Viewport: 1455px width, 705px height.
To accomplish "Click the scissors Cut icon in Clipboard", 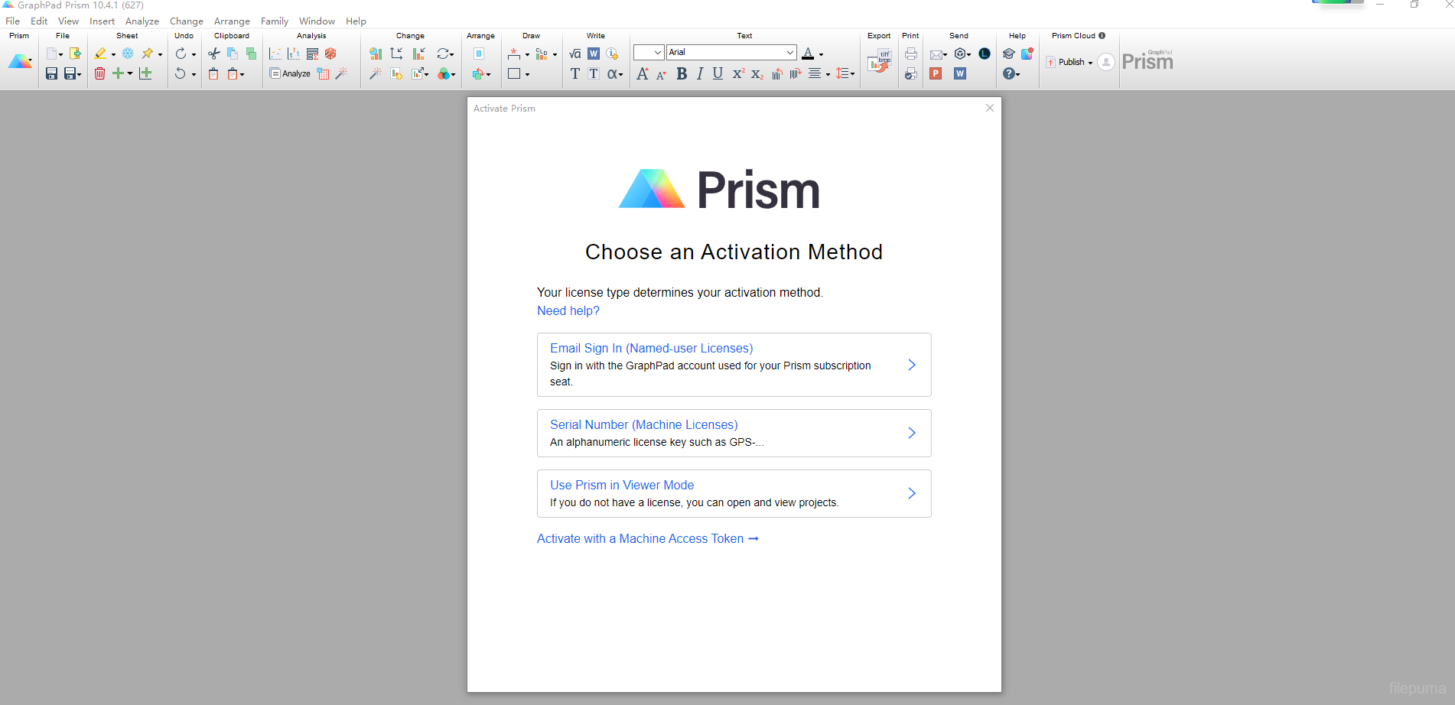I will coord(213,53).
